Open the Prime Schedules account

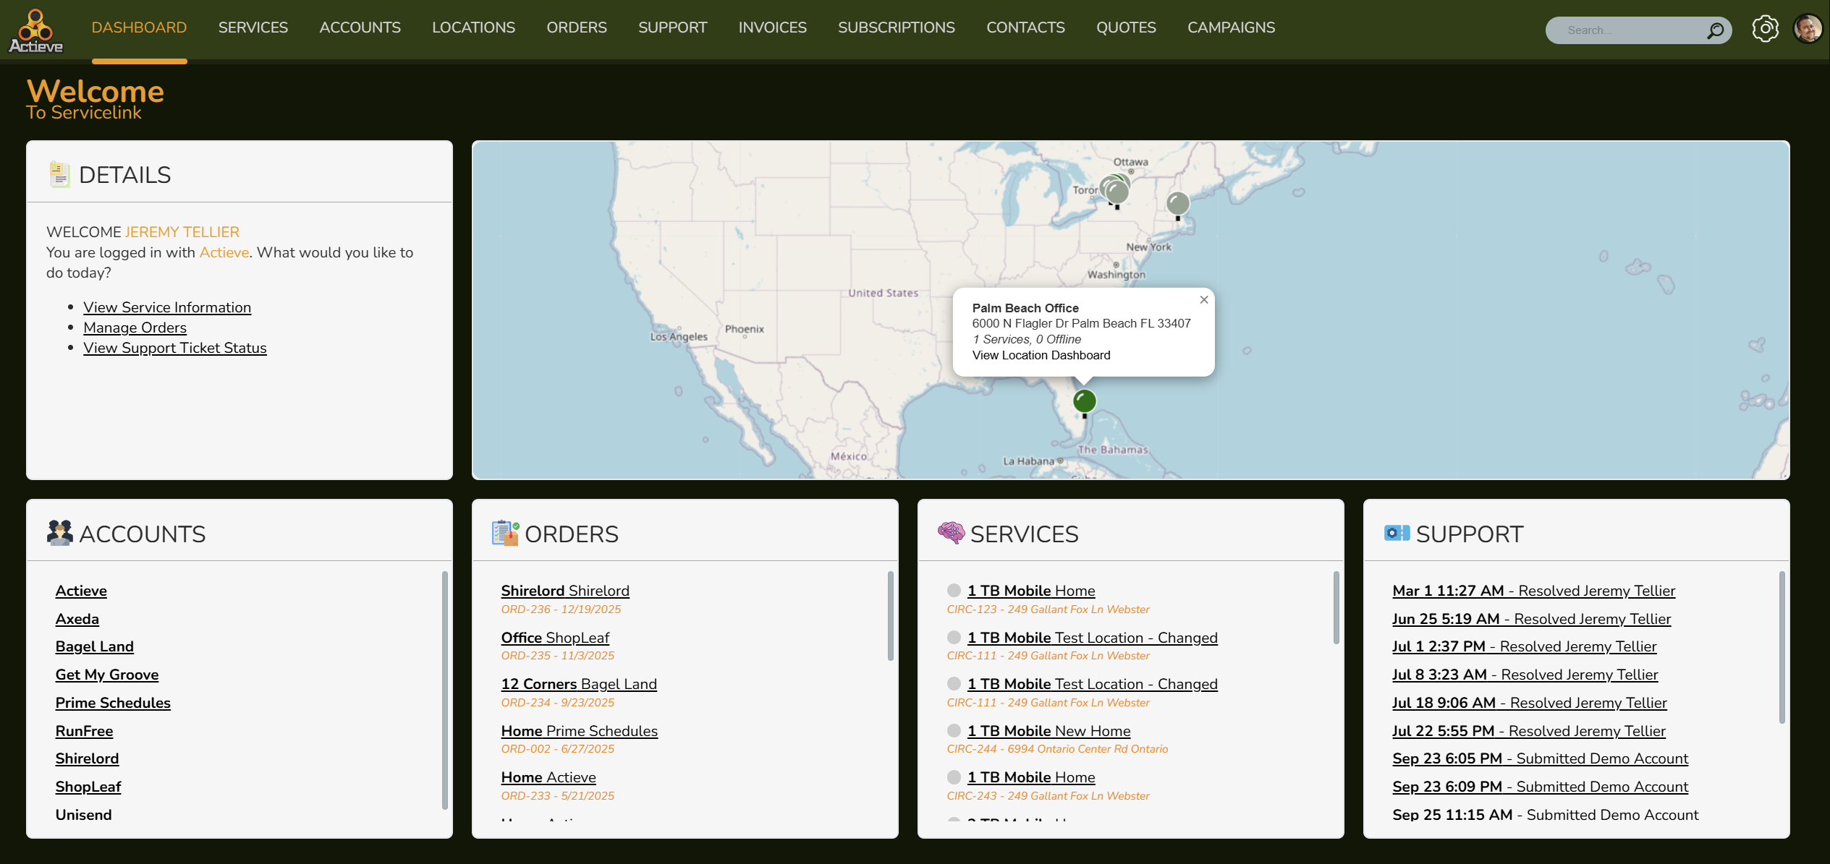113,703
